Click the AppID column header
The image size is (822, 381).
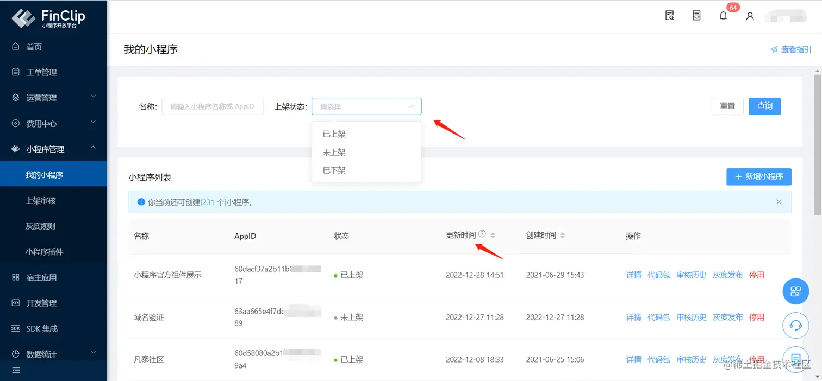[245, 236]
